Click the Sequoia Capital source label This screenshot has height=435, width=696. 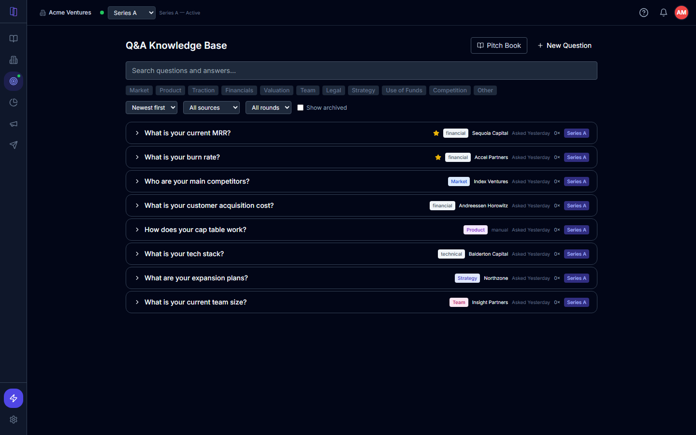tap(490, 133)
